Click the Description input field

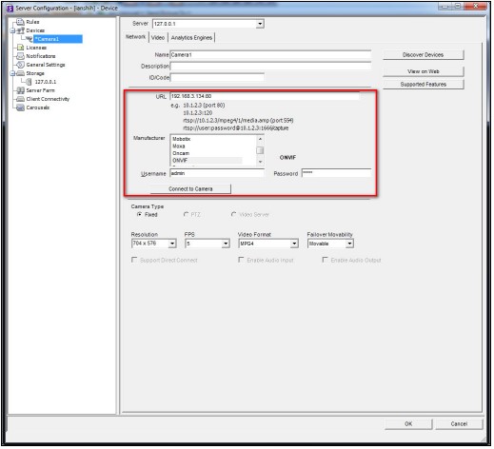270,66
